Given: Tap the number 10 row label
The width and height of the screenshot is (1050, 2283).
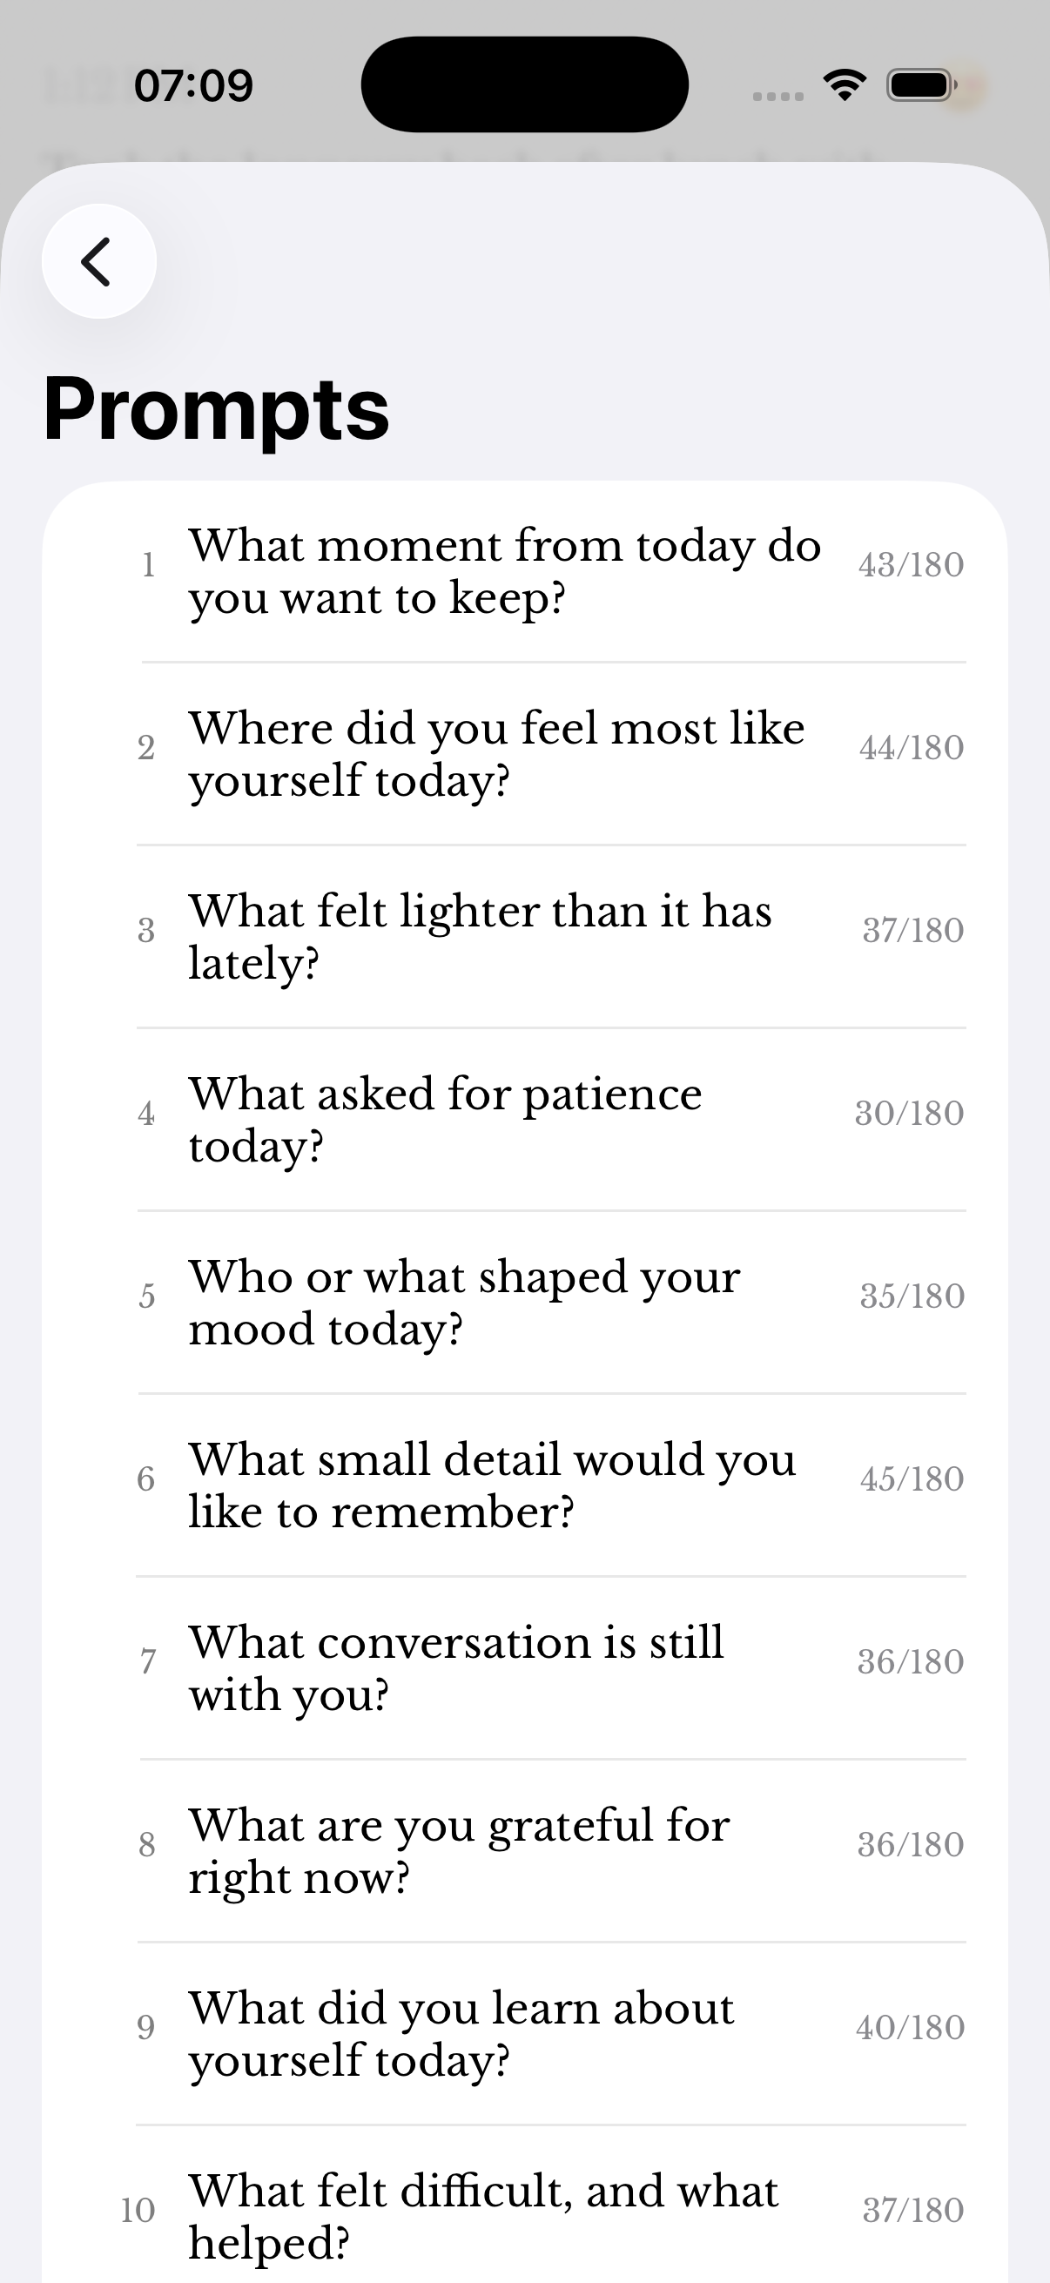Looking at the screenshot, I should [138, 2211].
